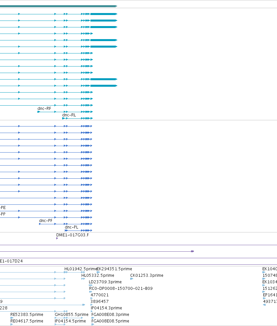Image resolution: width=277 pixels, height=326 pixels.
Task: Select the E1-017D24 label
Action: coord(11,261)
